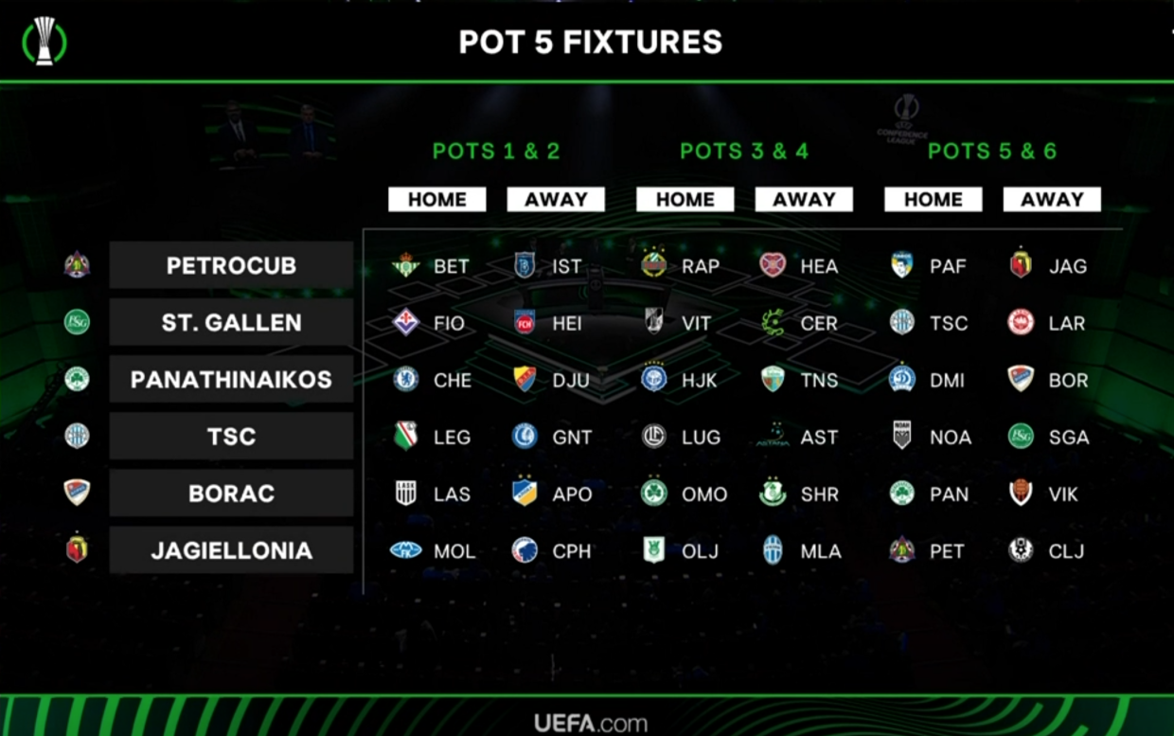The image size is (1174, 736).
Task: Click the AWAY label under Pots 5 & 6
Action: pyautogui.click(x=1052, y=199)
